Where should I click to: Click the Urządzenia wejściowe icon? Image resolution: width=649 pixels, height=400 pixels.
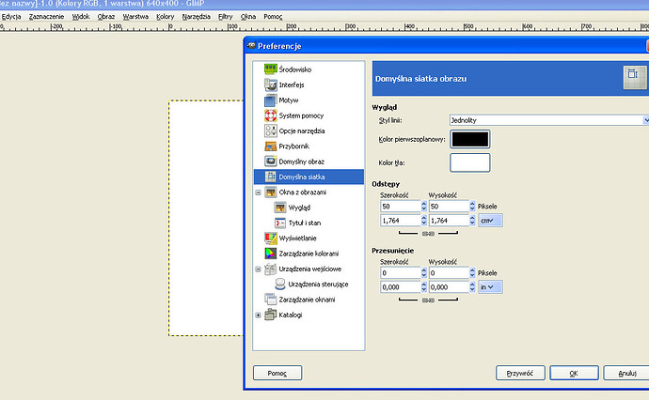pos(270,269)
